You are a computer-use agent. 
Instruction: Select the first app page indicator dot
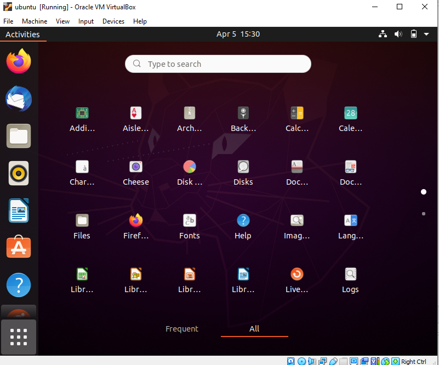coord(424,192)
